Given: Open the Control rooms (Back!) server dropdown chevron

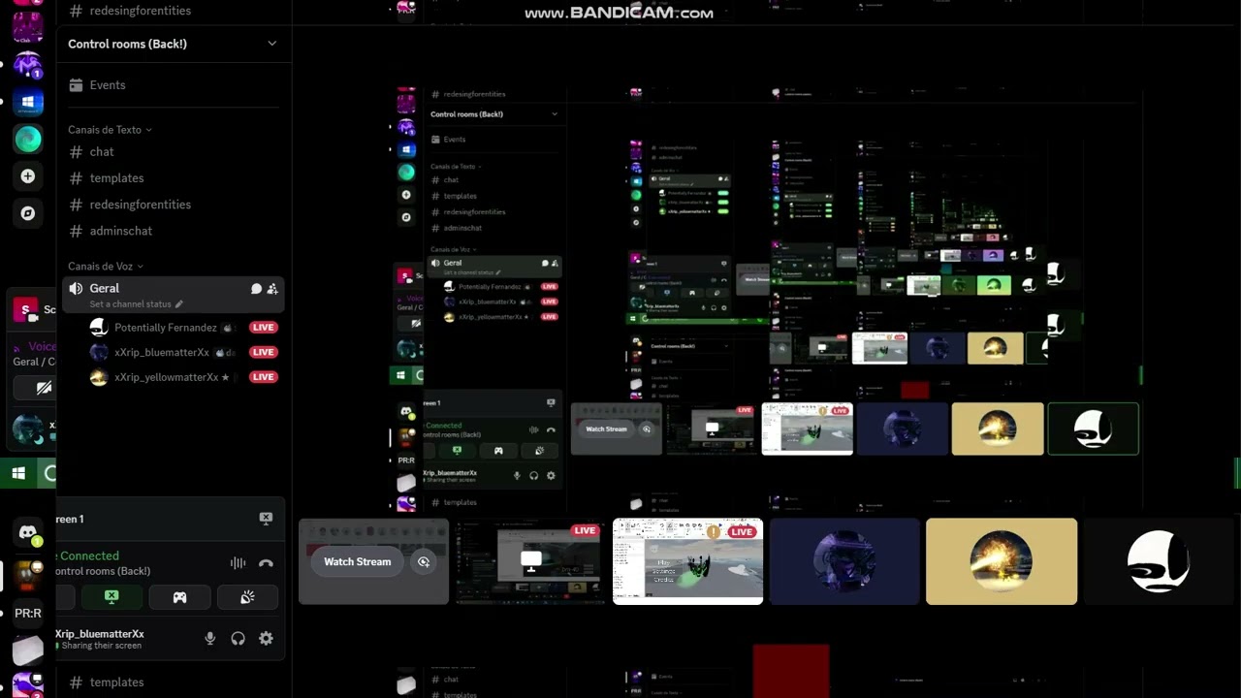Looking at the screenshot, I should point(271,44).
